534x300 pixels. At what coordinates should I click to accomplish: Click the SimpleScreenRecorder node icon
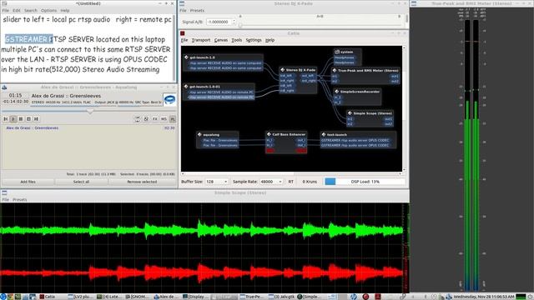click(336, 92)
